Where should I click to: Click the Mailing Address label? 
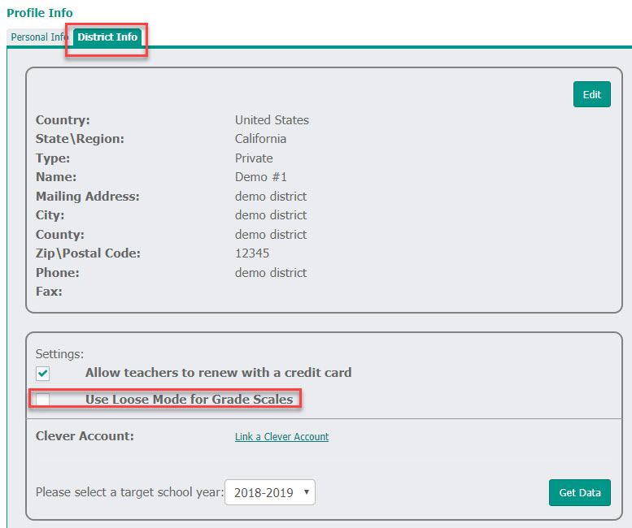coord(88,197)
